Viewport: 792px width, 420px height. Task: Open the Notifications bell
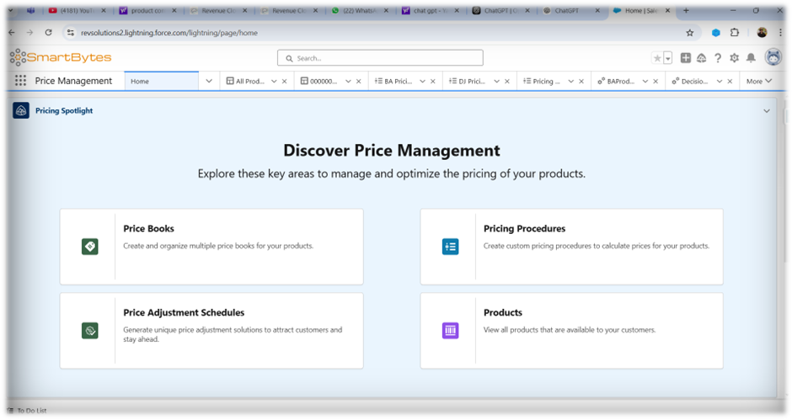pos(751,58)
